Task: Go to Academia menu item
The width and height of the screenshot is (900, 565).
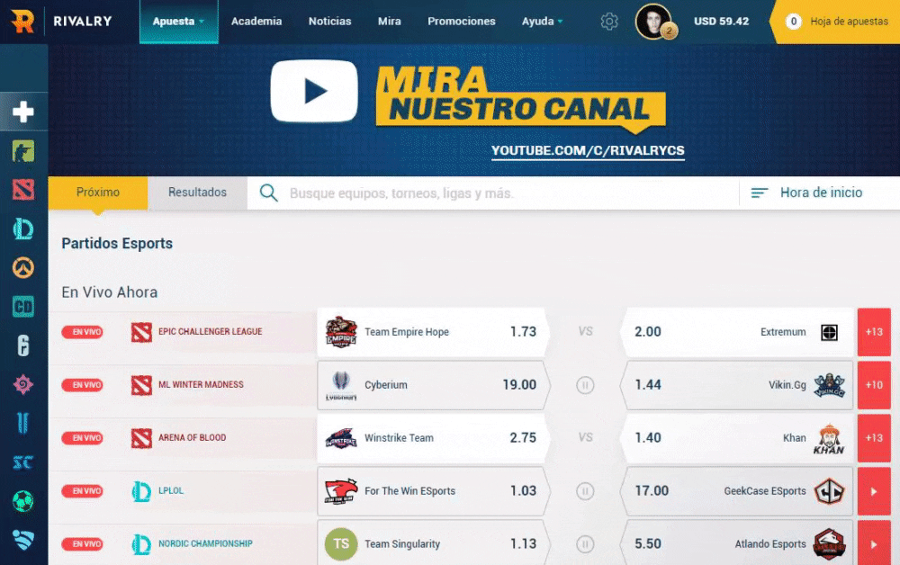Action: pos(256,22)
